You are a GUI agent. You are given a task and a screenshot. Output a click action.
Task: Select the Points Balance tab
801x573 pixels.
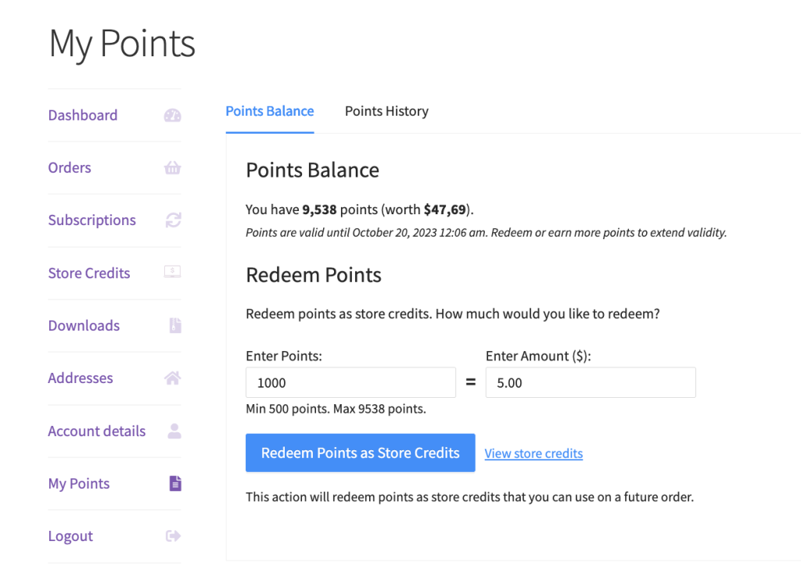[x=270, y=111]
